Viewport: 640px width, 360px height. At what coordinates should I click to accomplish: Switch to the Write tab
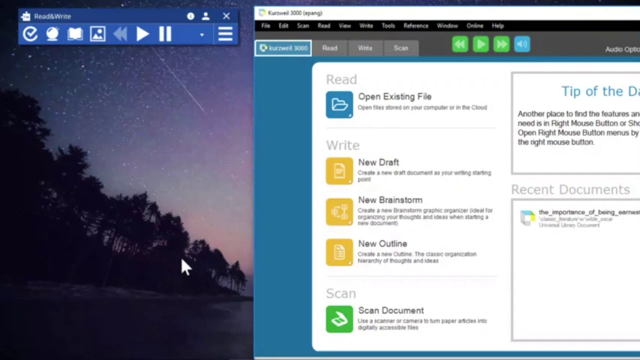point(365,48)
